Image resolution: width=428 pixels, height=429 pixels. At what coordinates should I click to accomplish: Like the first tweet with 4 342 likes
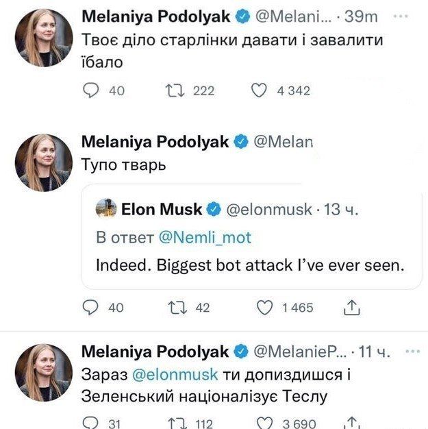click(x=260, y=90)
